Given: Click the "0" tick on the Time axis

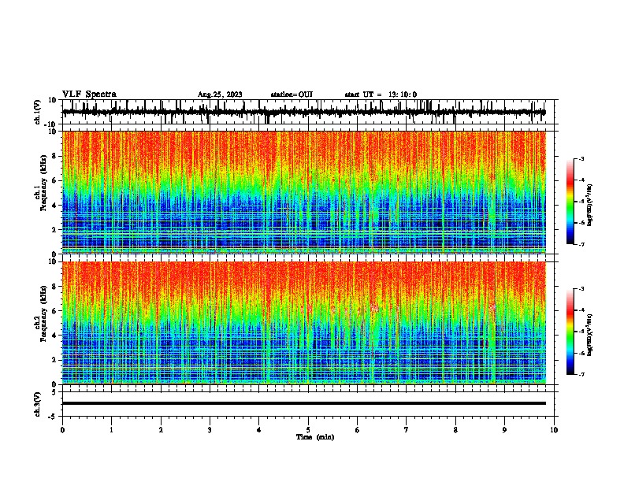Looking at the screenshot, I should coord(62,430).
